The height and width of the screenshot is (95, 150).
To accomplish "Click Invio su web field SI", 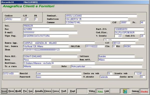I will coord(110,73).
